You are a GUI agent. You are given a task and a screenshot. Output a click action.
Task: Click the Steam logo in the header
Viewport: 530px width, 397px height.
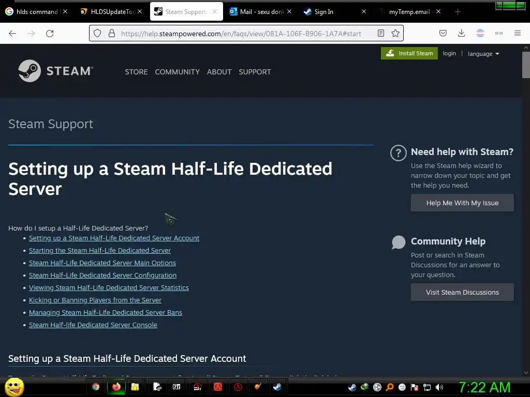(x=56, y=71)
